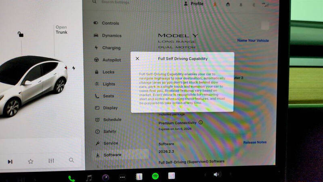Open notifications bell icon in top bar
This screenshot has width=323, height=182.
241,4
